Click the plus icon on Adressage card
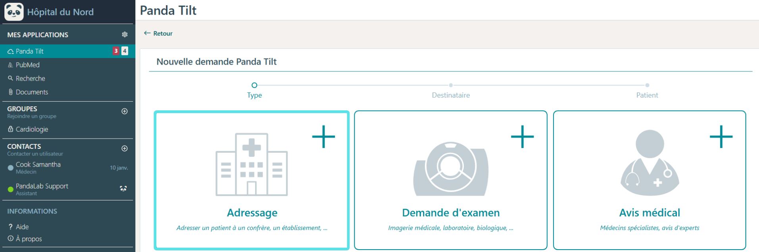The width and height of the screenshot is (759, 252). coord(324,137)
